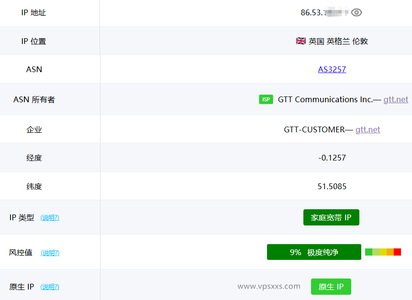Screen dimensions: 412x300
Task: Click the 家庭宽带 IP green button
Action: coord(331,217)
